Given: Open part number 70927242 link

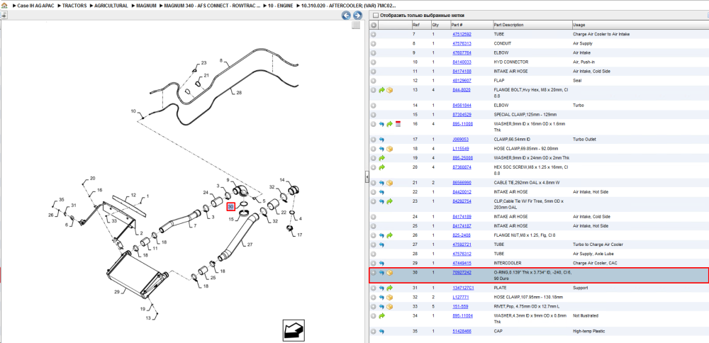Looking at the screenshot, I should pyautogui.click(x=462, y=273).
